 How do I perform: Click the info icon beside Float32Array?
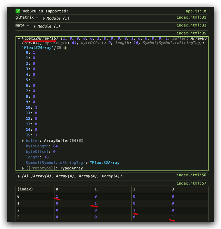tap(65, 48)
